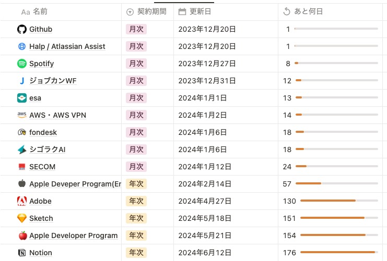Click the Apple Deveper Program progress bar at 57
The height and width of the screenshot is (261, 387).
pos(337,183)
